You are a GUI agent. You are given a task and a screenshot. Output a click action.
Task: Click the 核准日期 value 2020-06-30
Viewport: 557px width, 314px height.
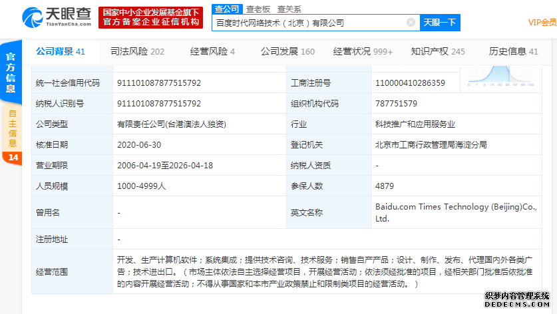[x=139, y=145]
